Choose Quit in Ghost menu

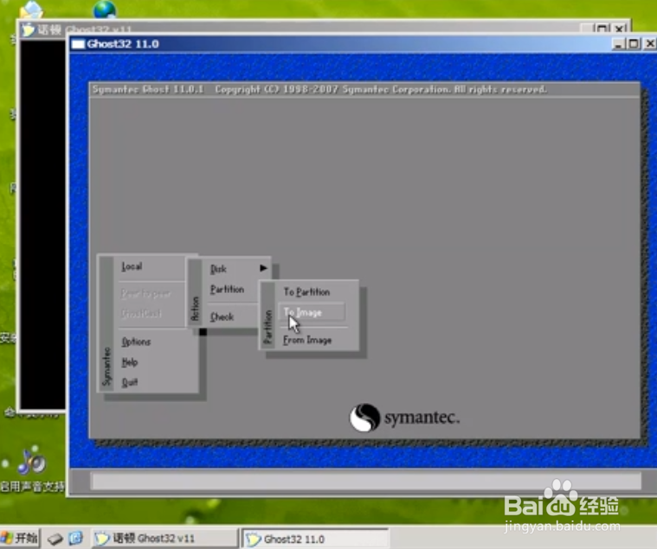[130, 382]
